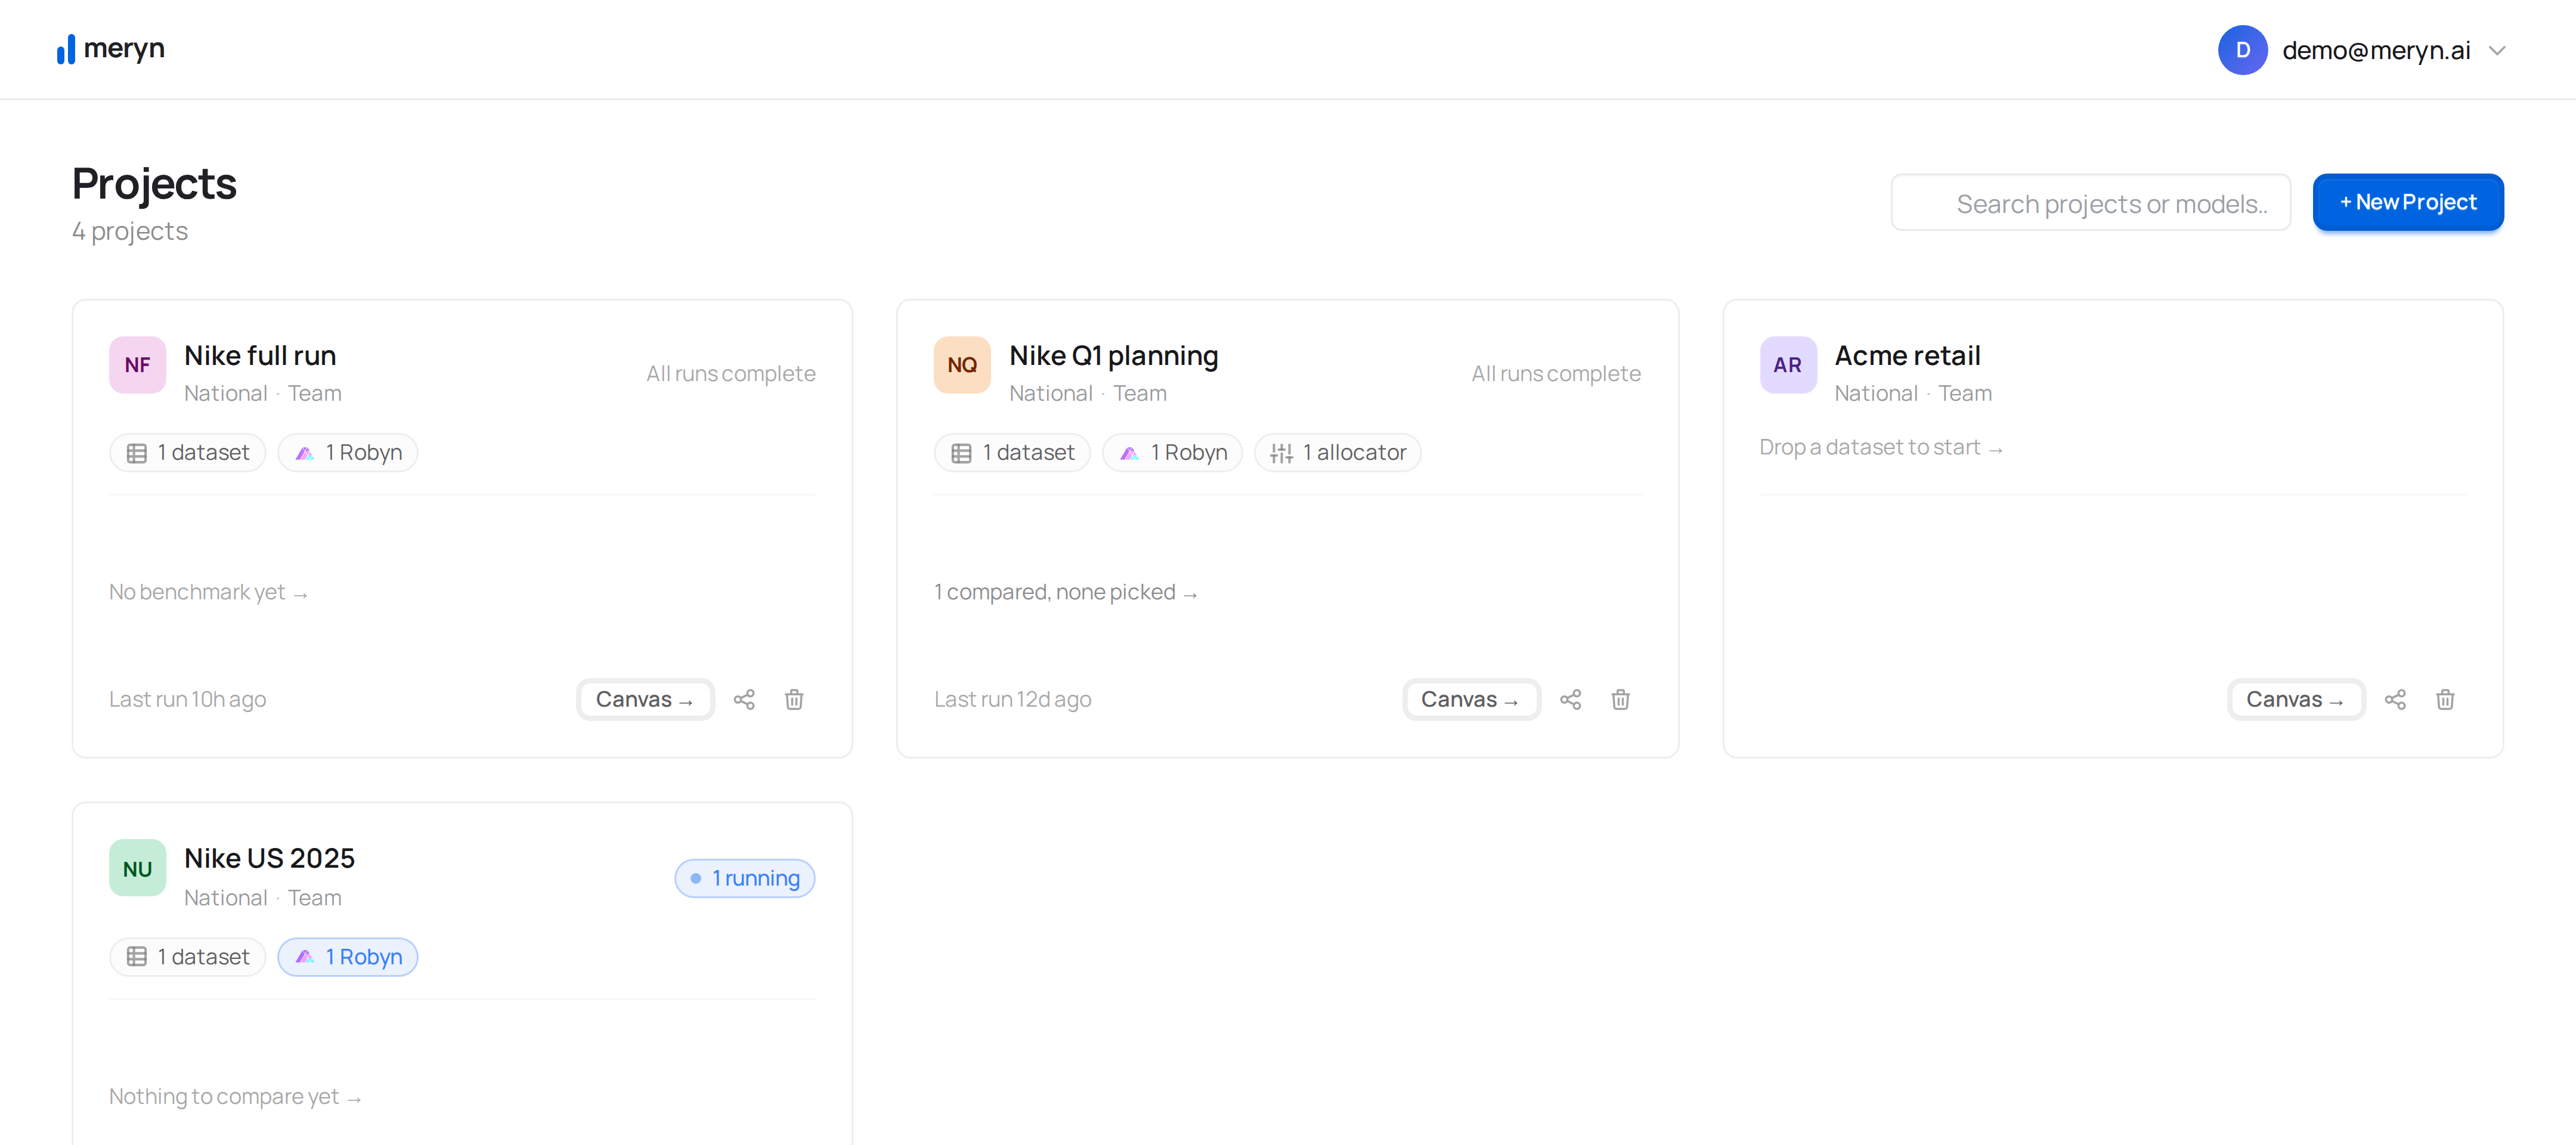Open 1 compared, none picked link

pos(1066,592)
